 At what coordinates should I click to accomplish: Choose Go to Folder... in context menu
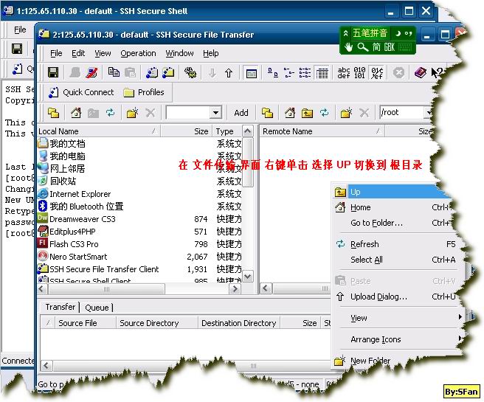(393, 223)
